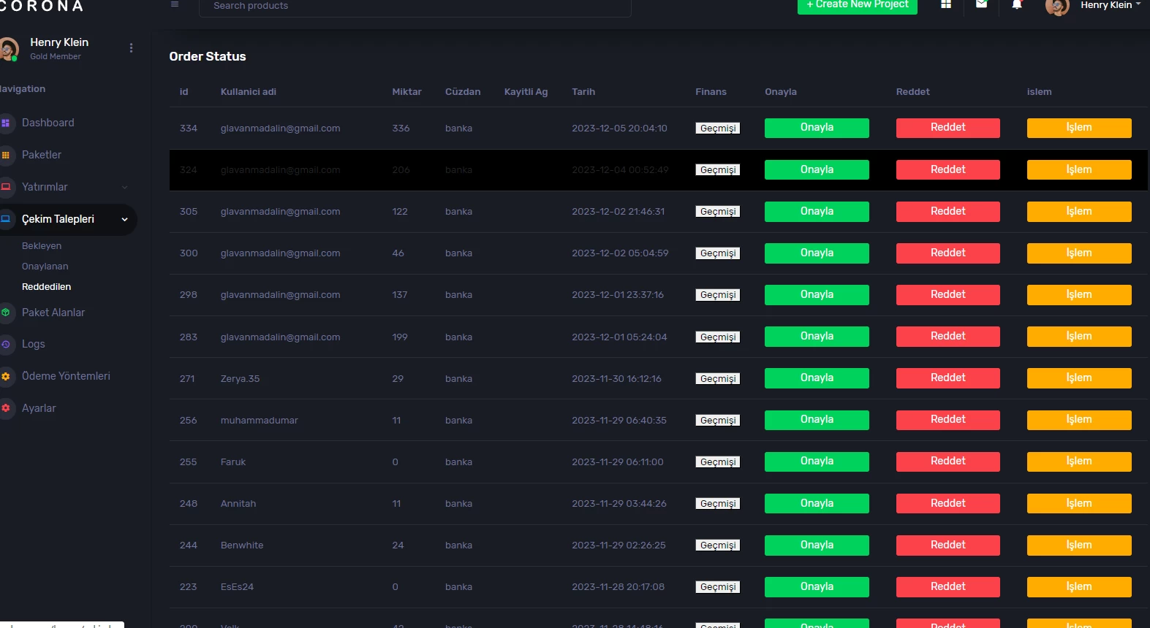Toggle sidebar with the hamburger menu icon

175,4
